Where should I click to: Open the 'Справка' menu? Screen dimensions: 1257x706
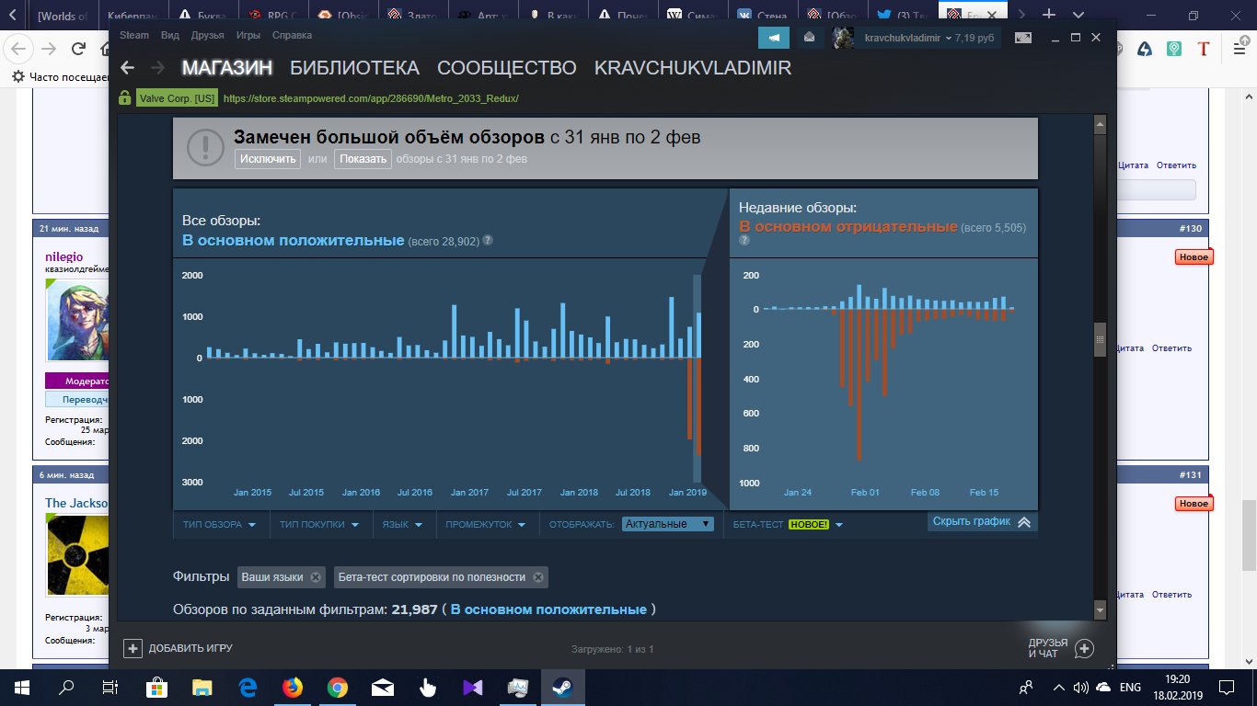[x=292, y=35]
